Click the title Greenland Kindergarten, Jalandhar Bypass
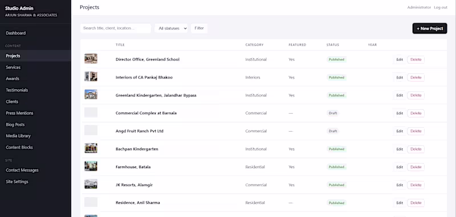The width and height of the screenshot is (456, 217). coord(156,95)
